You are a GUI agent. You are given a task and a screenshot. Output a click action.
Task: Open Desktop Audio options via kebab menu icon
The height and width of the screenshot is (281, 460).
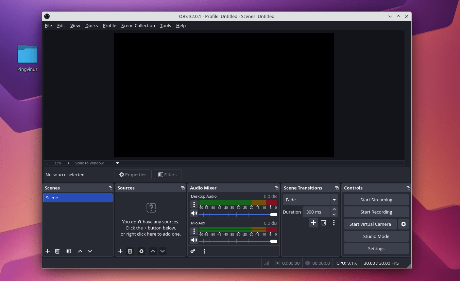point(194,204)
